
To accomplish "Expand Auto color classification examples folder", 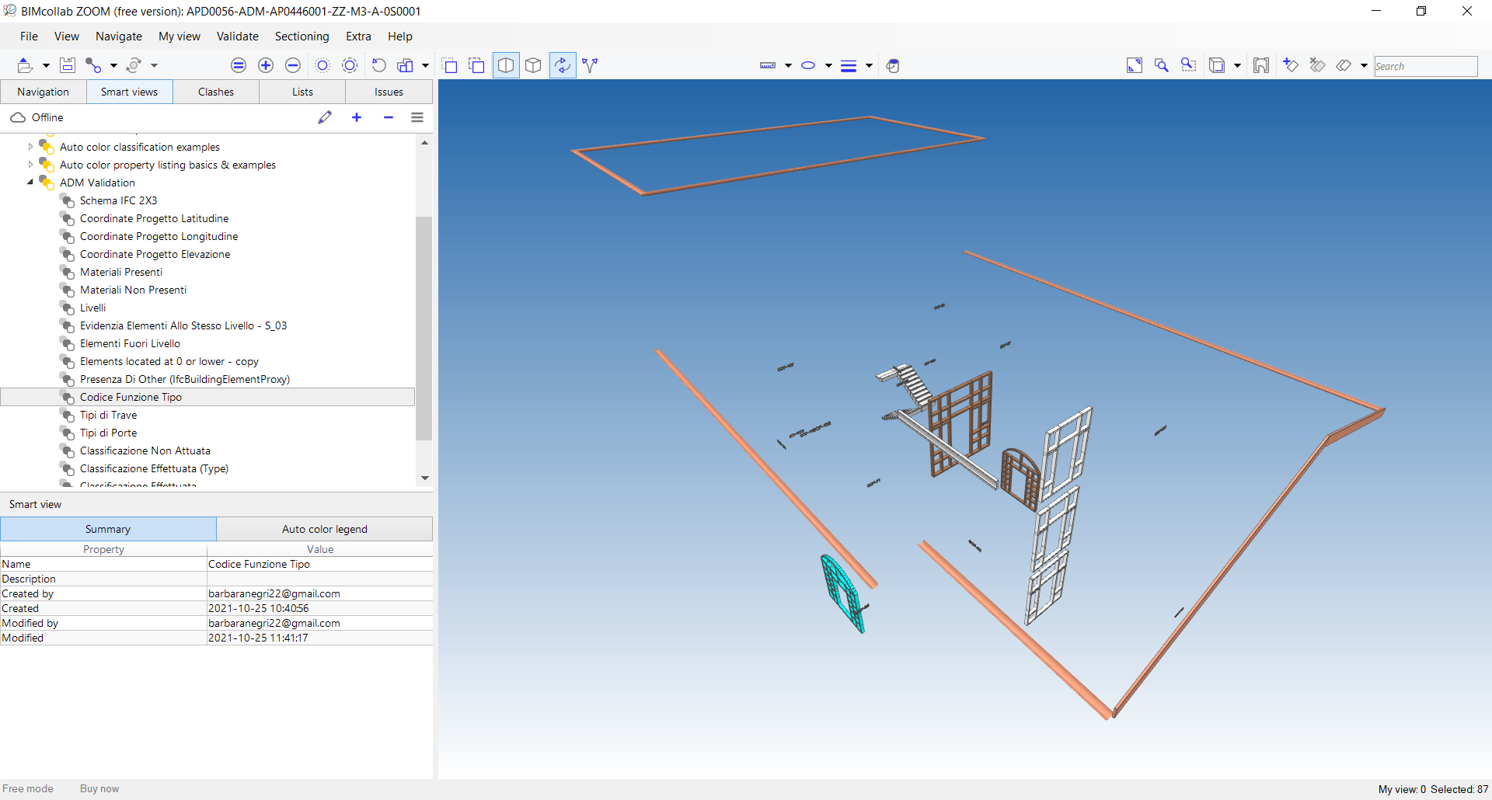I will pyautogui.click(x=30, y=147).
